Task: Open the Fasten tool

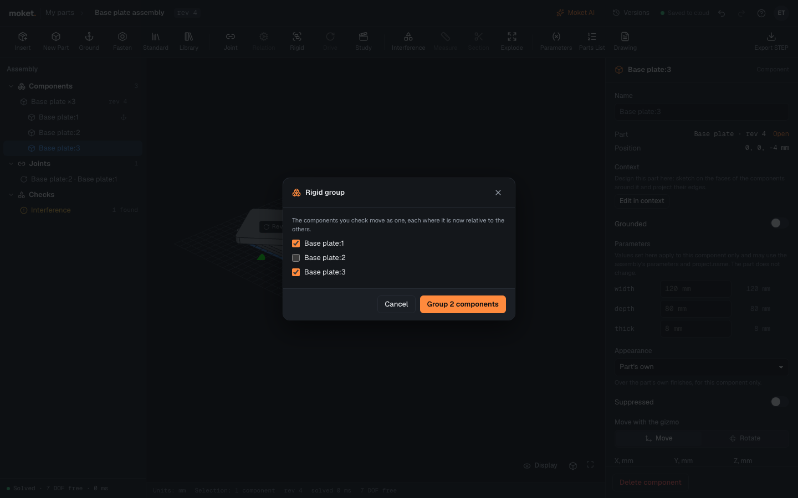Action: click(122, 41)
